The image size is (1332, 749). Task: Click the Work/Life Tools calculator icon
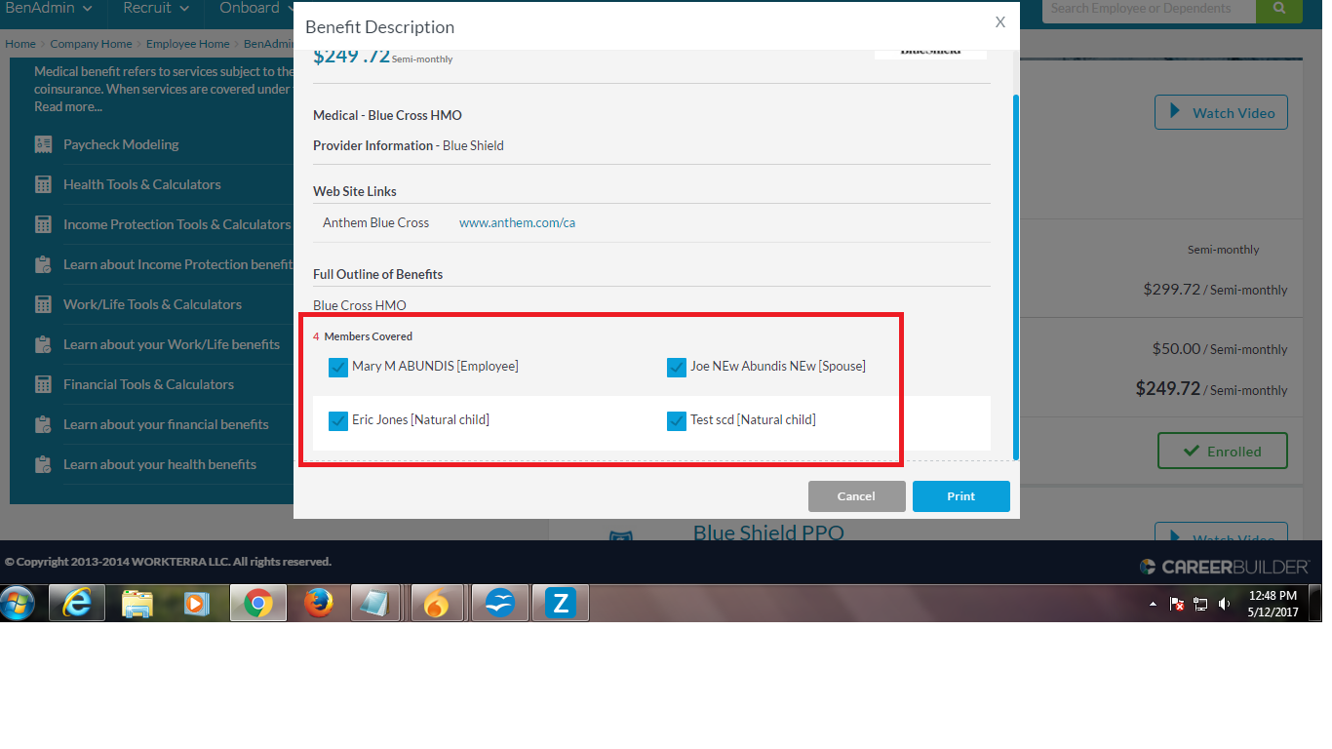(43, 304)
